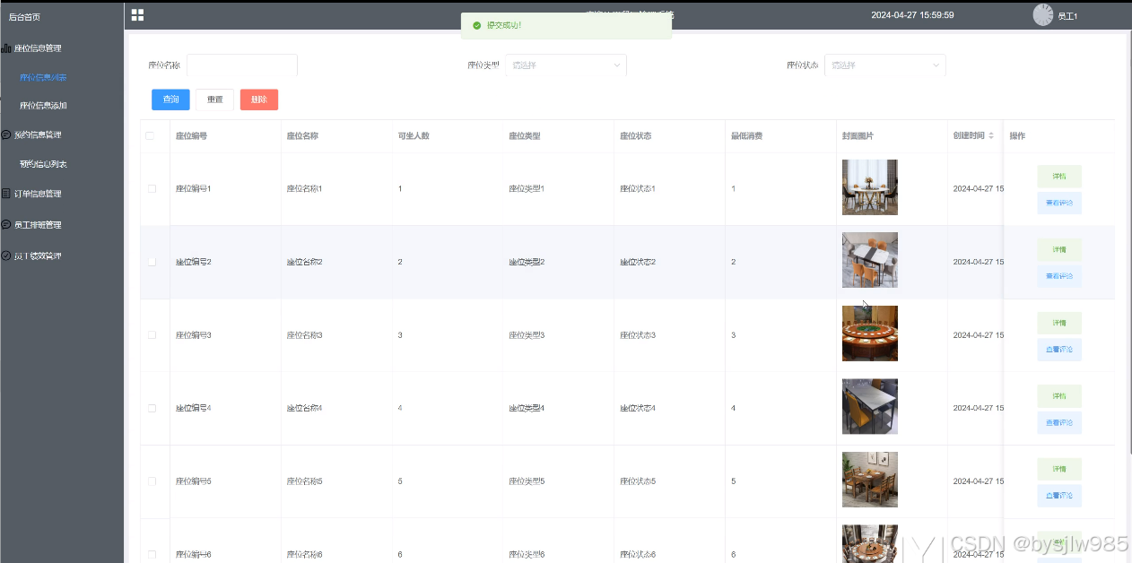1132x563 pixels.
Task: Click 查看评论 button for 座位编号1
Action: click(x=1059, y=204)
